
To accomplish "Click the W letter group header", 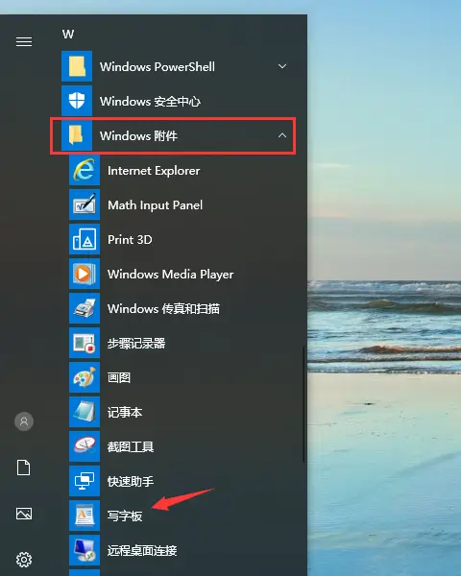I will point(68,35).
